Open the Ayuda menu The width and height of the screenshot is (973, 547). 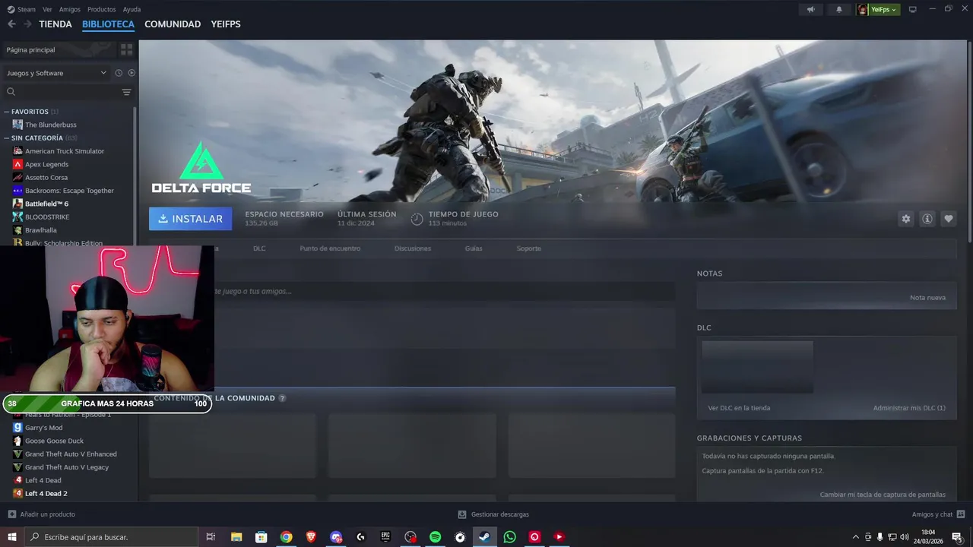click(x=132, y=9)
